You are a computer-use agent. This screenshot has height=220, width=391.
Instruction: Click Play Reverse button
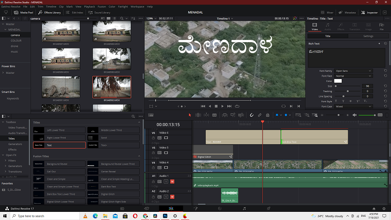coord(210,106)
